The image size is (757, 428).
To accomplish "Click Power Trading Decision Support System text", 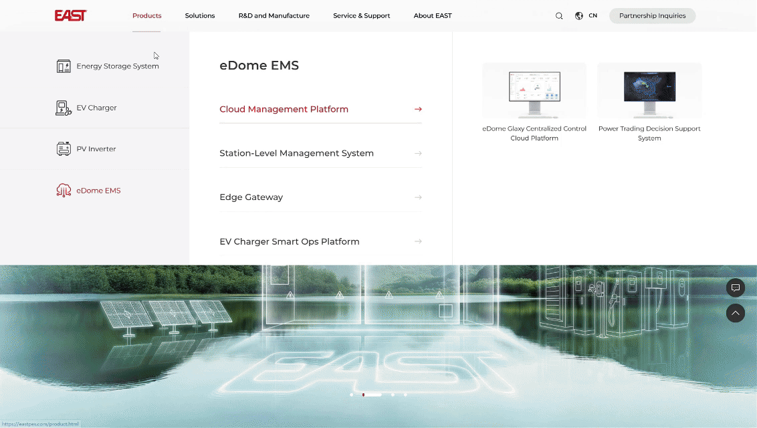I will pos(649,133).
